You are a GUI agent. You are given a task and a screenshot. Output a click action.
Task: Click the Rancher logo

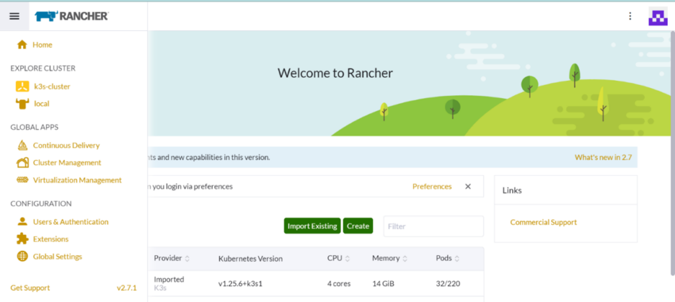pyautogui.click(x=72, y=16)
